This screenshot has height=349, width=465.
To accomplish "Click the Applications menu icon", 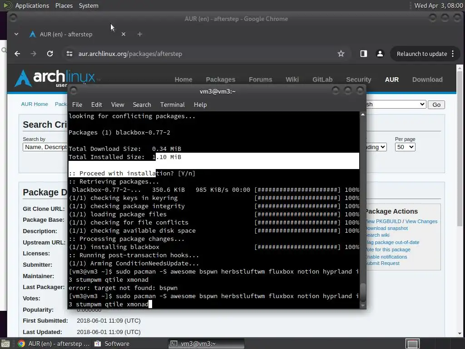I will (7, 5).
